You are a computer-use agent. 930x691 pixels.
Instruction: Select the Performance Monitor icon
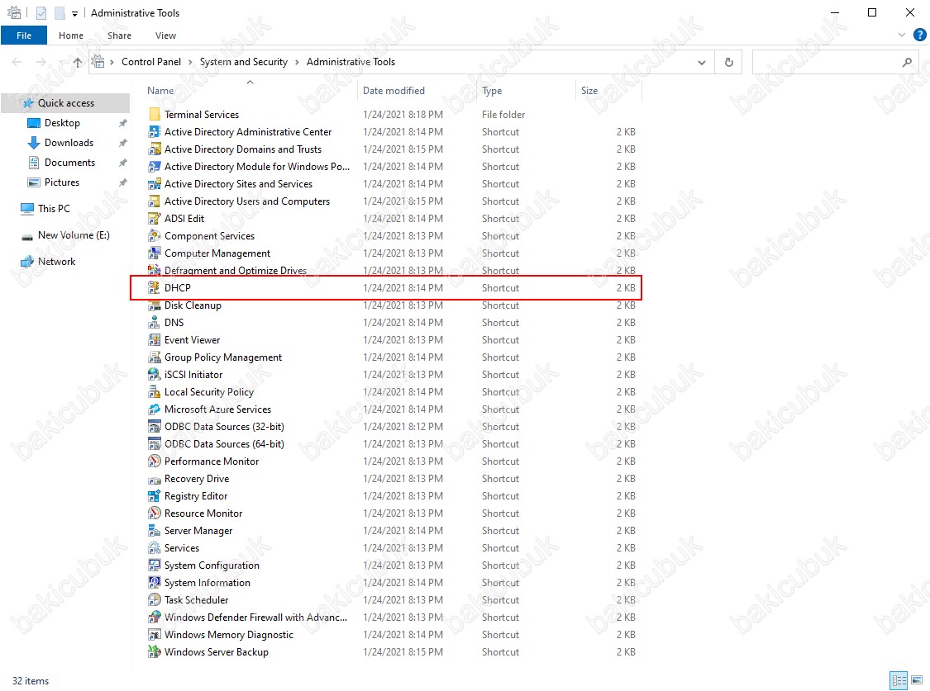point(155,461)
